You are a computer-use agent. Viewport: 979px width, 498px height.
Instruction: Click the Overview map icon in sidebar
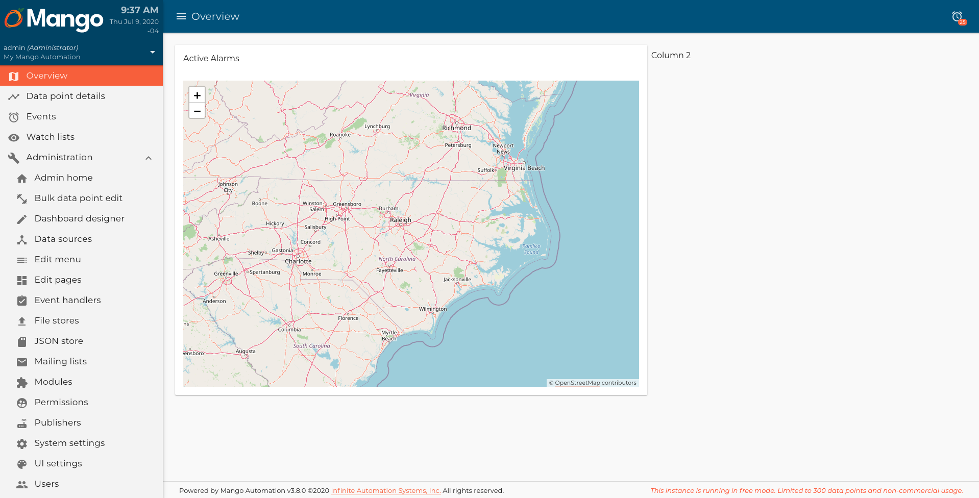[14, 76]
